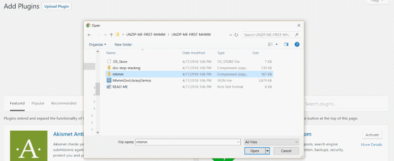Click the search magnifier icon
Viewport: 394px width, 161px height.
(x=297, y=35)
